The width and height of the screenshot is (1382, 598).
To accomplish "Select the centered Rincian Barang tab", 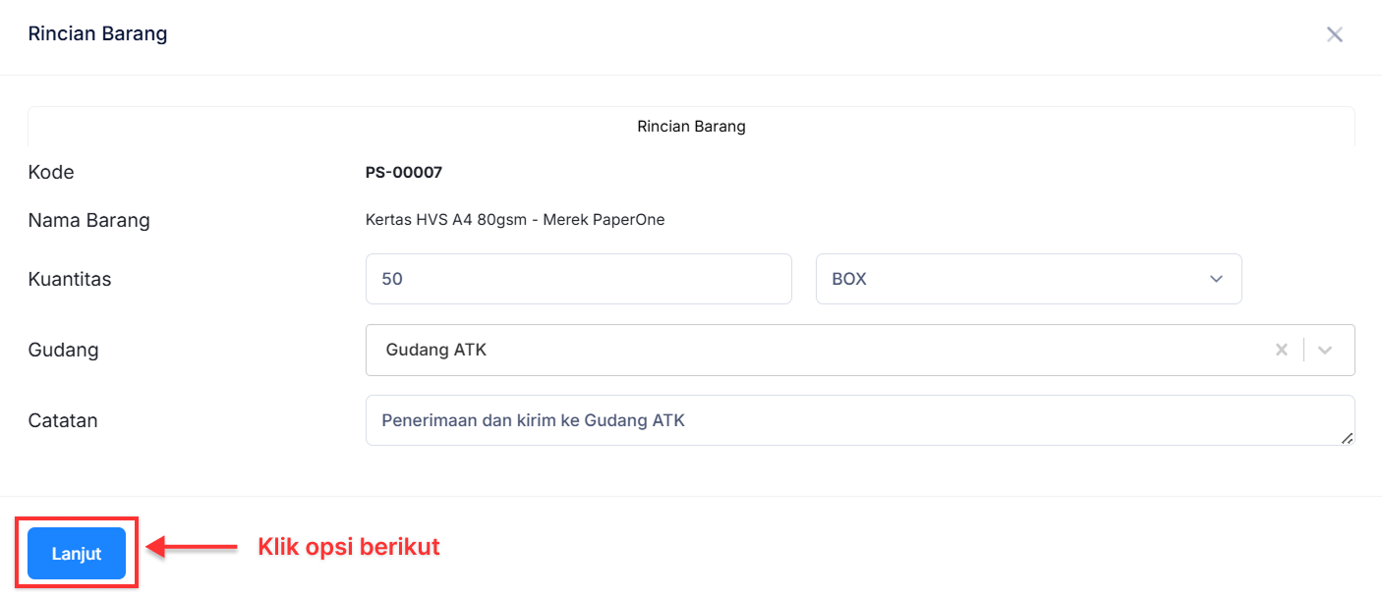I will [x=691, y=127].
